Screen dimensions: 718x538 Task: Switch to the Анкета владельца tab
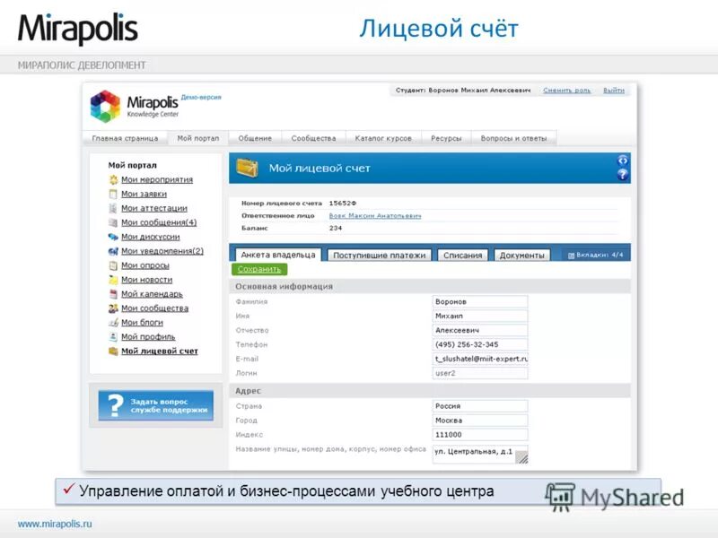pyautogui.click(x=278, y=255)
